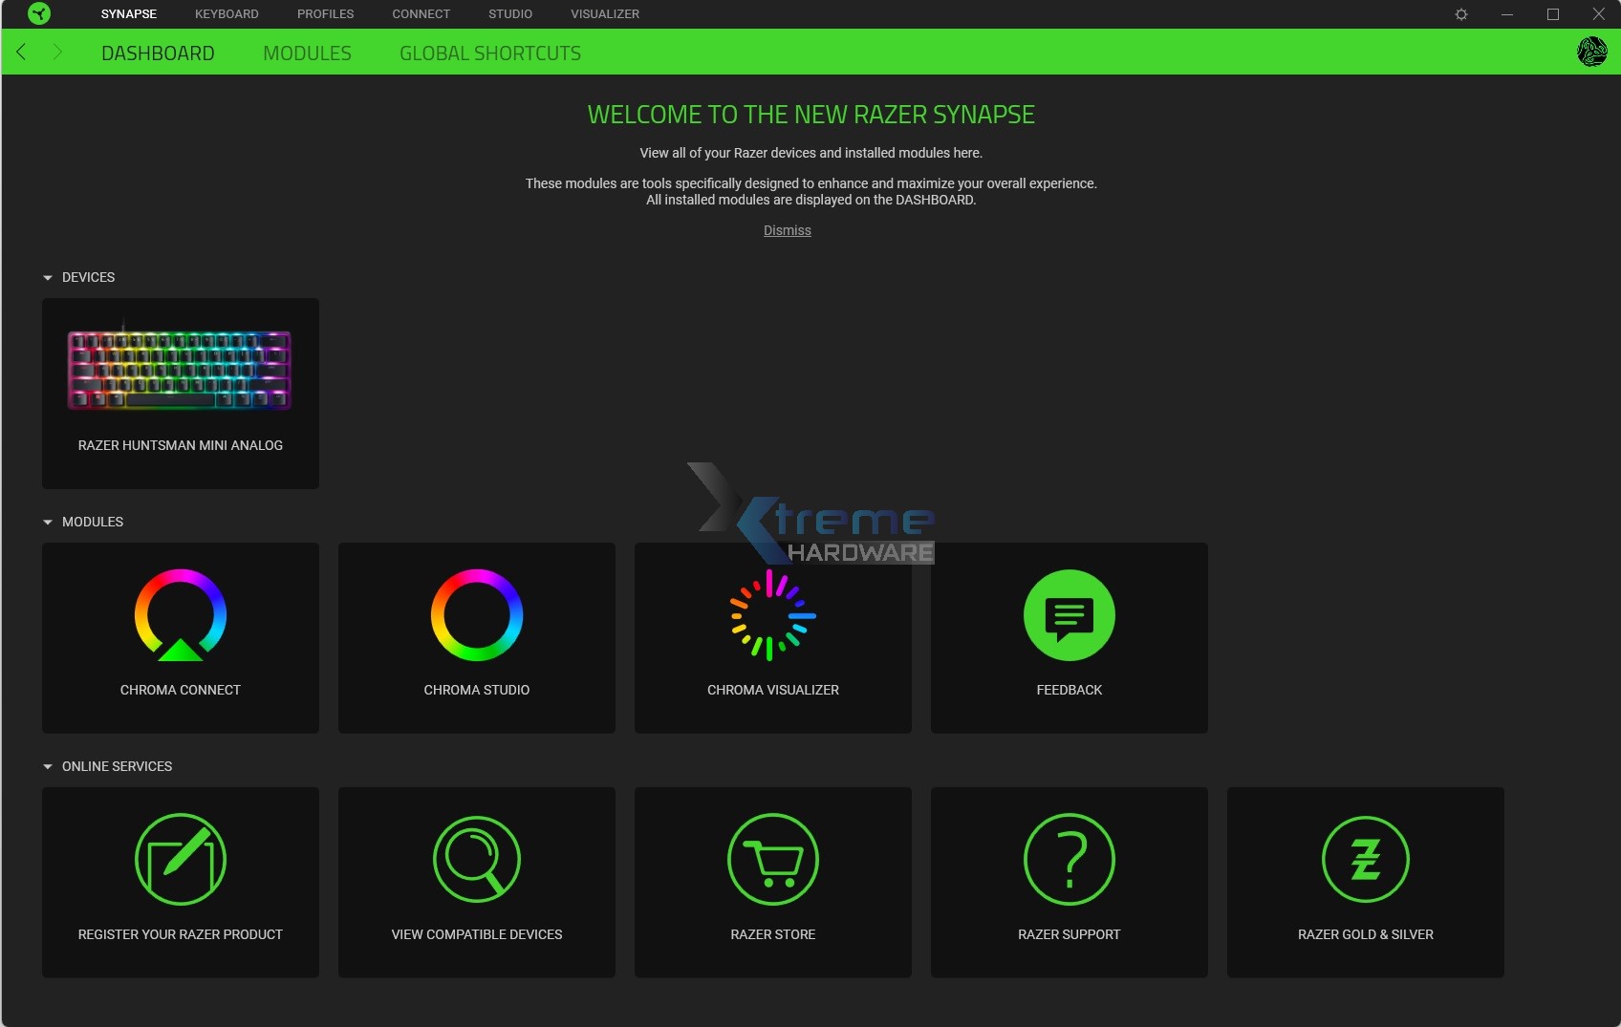The height and width of the screenshot is (1027, 1621).
Task: Collapse the MODULES section
Action: 46,522
